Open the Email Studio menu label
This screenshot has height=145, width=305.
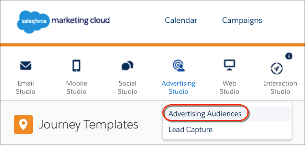pyautogui.click(x=26, y=88)
